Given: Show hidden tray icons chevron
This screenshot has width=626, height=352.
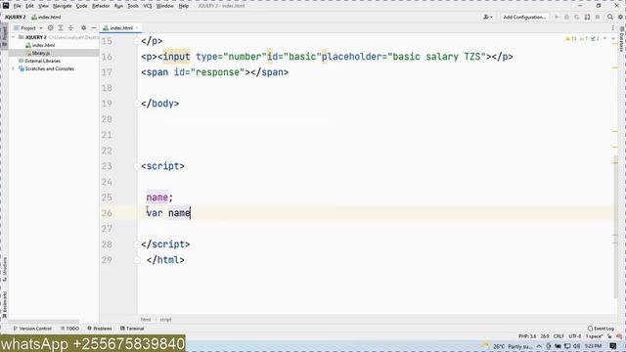Looking at the screenshot, I should tap(539, 346).
